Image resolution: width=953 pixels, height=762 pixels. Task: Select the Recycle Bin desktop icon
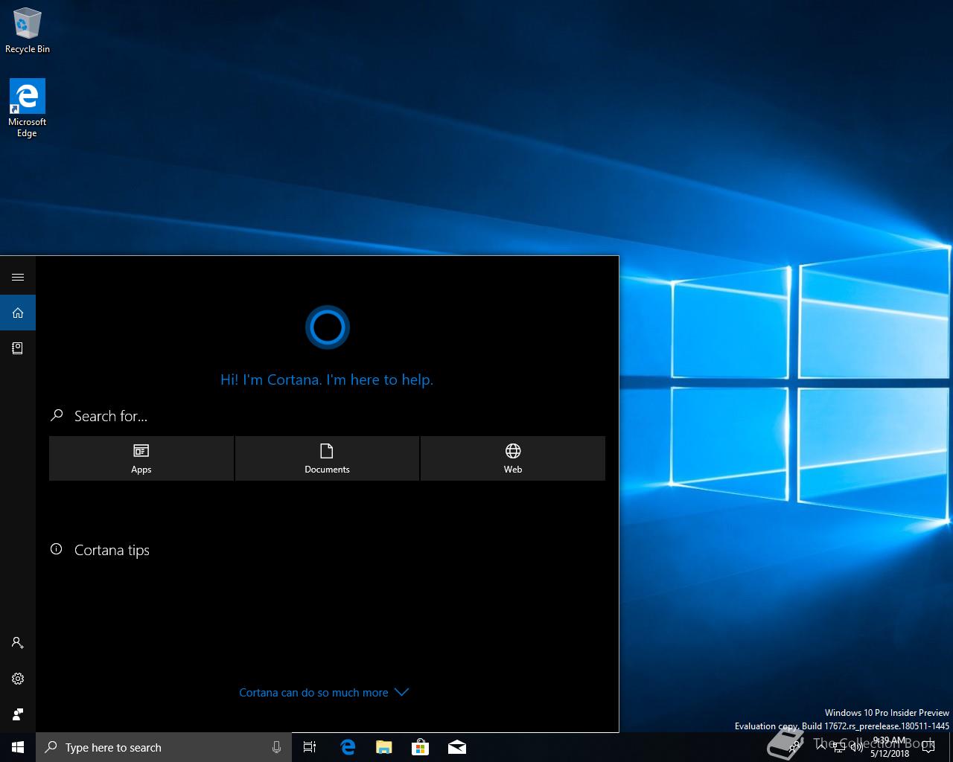pos(28,30)
